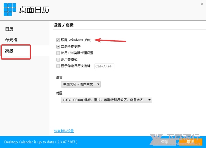Open the 日历 settings tab
This screenshot has width=206, height=148.
pos(9,29)
